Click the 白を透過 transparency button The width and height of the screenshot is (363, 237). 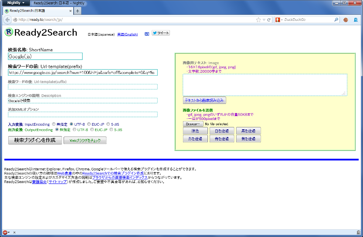[x=222, y=131]
